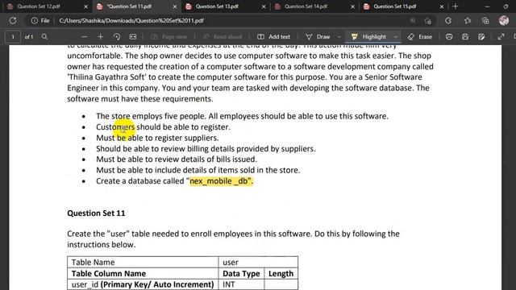Screen dimensions: 516x290
Task: Click the find-in-document magnifier icon
Action: tap(44, 37)
